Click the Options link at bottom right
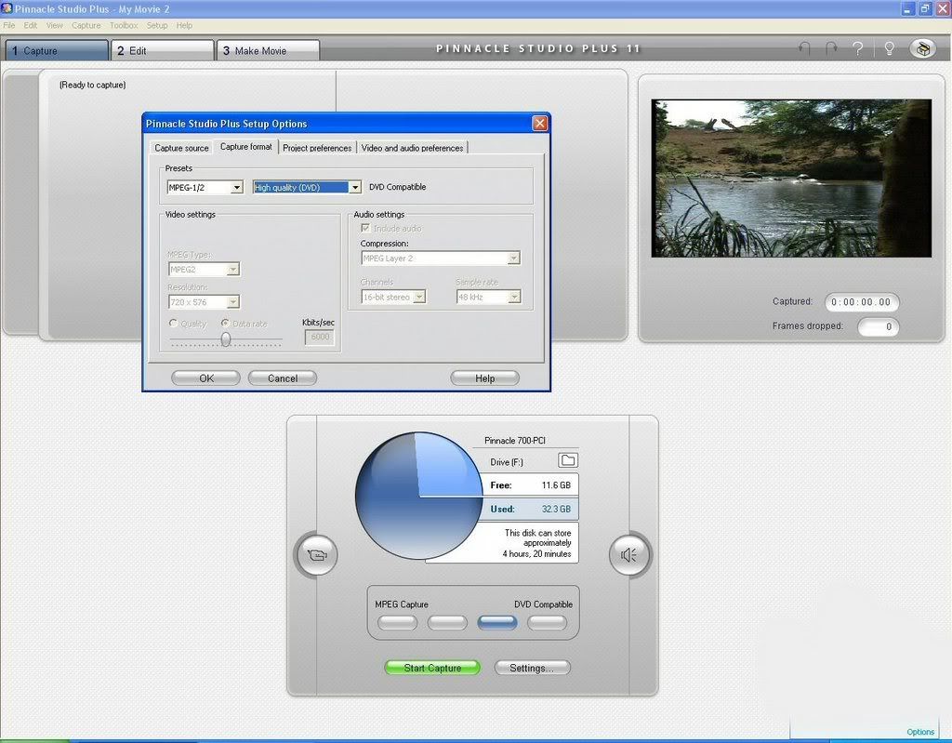This screenshot has width=952, height=743. pos(920,732)
